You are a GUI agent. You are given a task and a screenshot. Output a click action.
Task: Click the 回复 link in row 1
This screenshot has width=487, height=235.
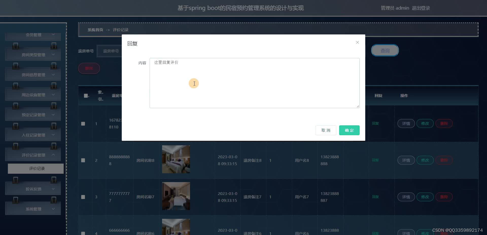[x=375, y=123]
